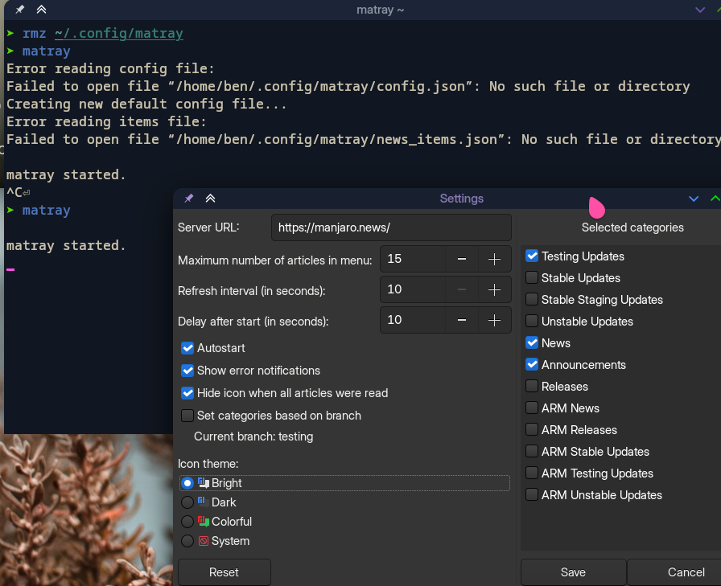Enable Set categories based on branch

(x=187, y=416)
